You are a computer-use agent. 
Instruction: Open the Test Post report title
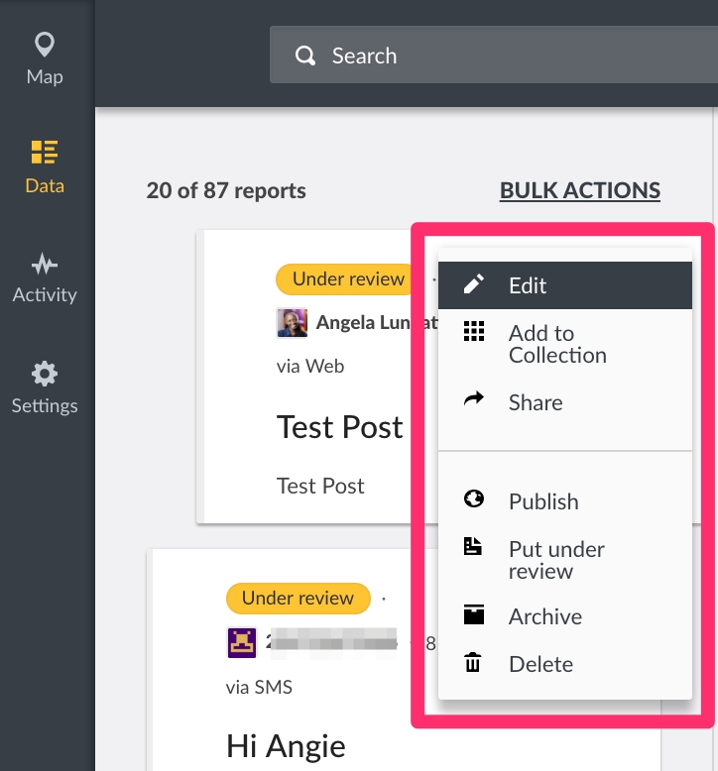click(339, 426)
